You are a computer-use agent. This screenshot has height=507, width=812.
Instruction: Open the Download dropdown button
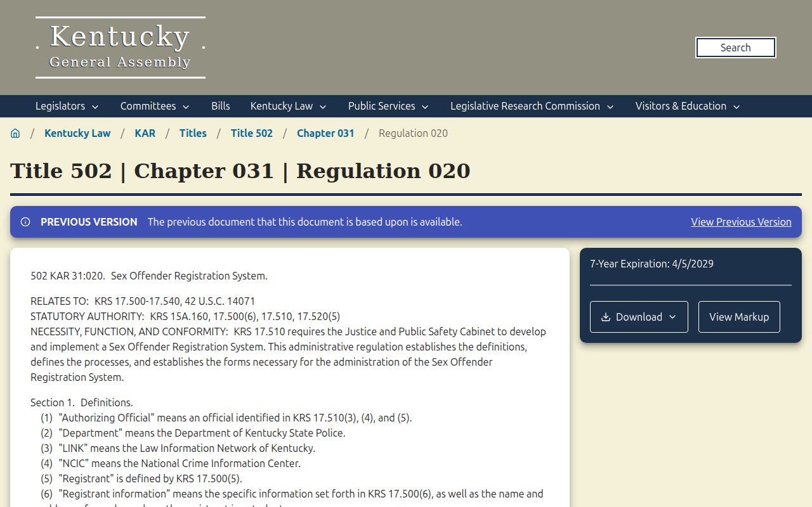point(639,317)
